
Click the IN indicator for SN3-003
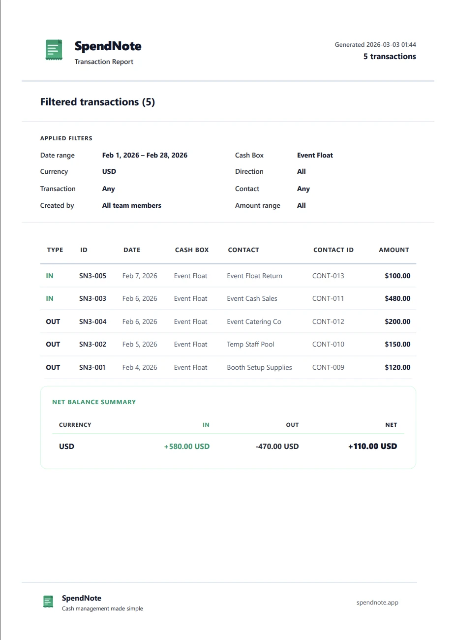(x=50, y=298)
